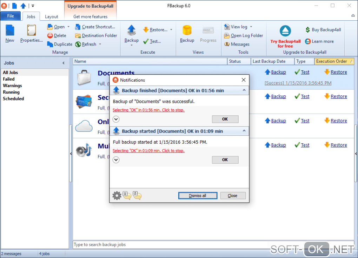Click Try Backup4all for free
This screenshot has width=358, height=258.
tap(285, 36)
